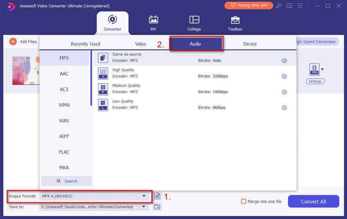Click the Search field in format list
The image size is (347, 219).
[66, 181]
